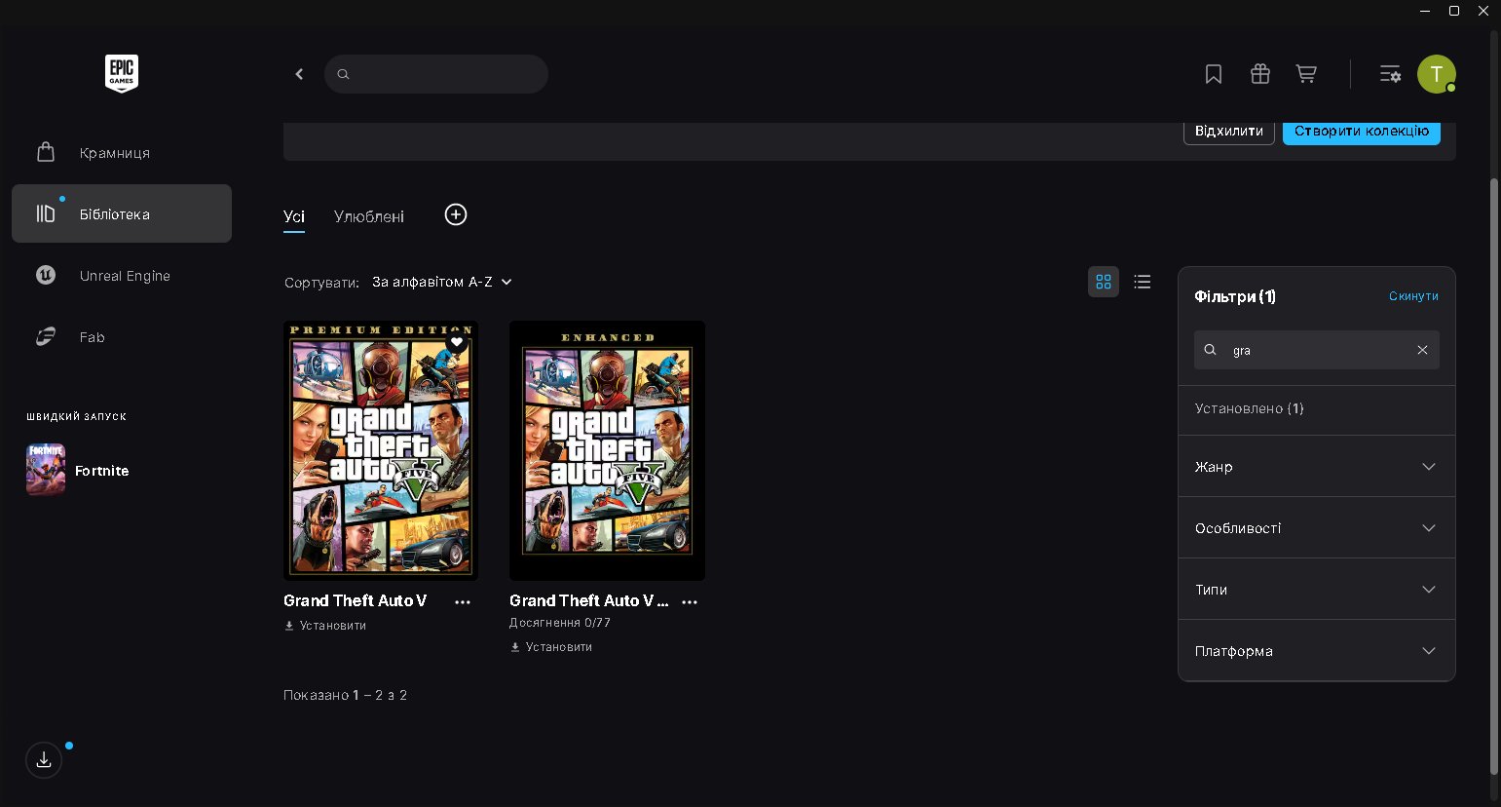
Task: Select the Улюблені tab
Action: pyautogui.click(x=369, y=216)
